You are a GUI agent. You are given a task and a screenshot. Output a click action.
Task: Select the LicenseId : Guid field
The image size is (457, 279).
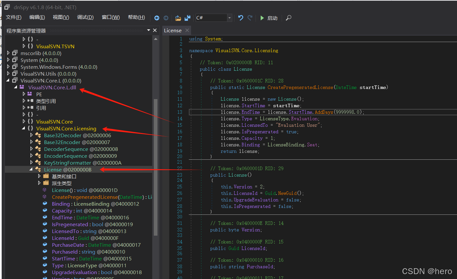pos(85,238)
